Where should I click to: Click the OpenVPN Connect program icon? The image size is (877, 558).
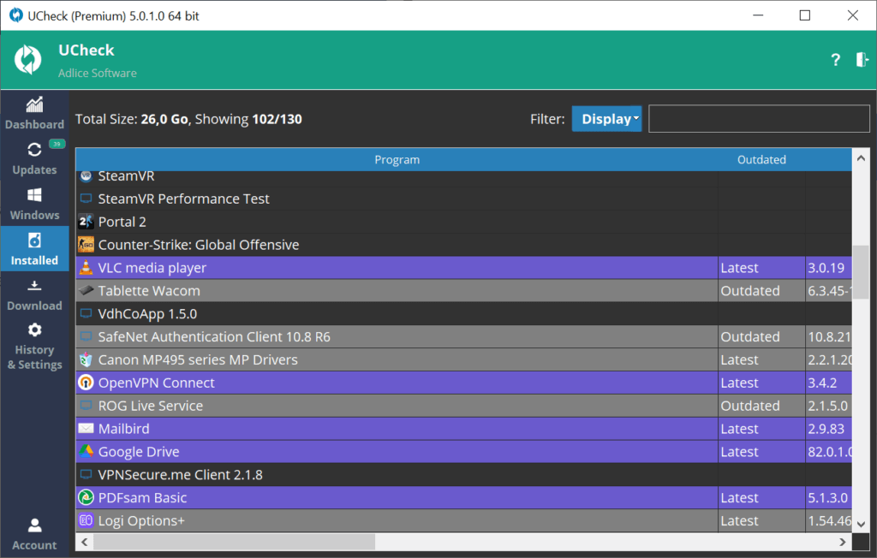[x=86, y=383]
